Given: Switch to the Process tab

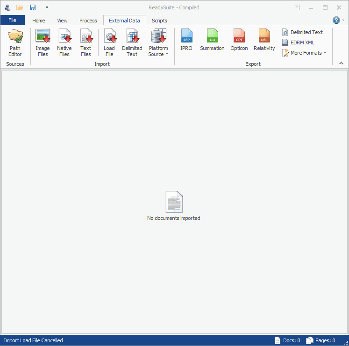Looking at the screenshot, I should [88, 21].
